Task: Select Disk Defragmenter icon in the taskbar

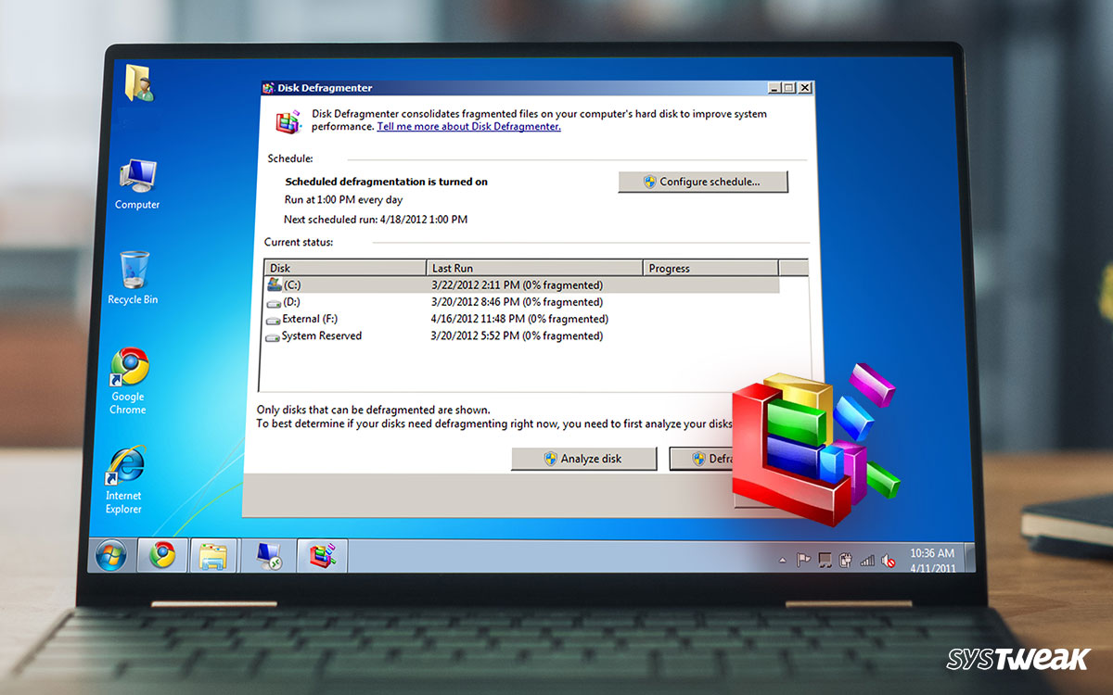Action: click(x=322, y=555)
